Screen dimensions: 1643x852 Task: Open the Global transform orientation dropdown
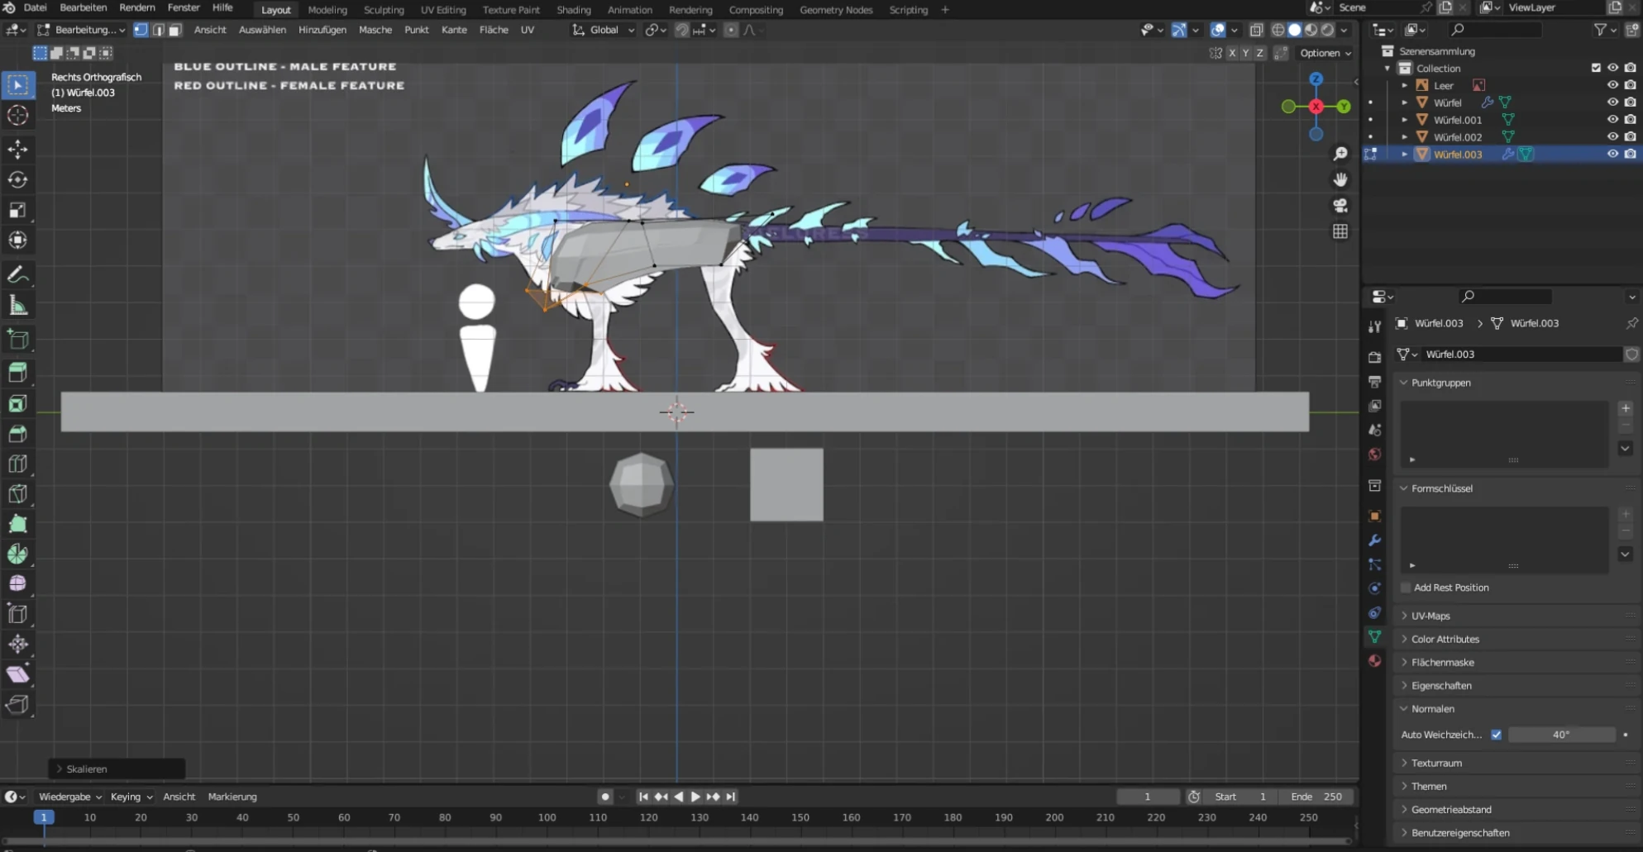pos(604,30)
